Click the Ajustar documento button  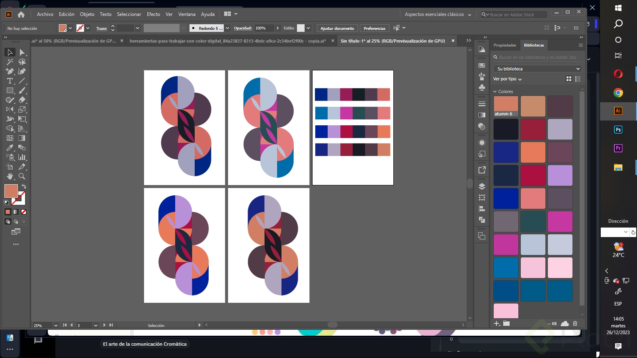[x=337, y=28]
